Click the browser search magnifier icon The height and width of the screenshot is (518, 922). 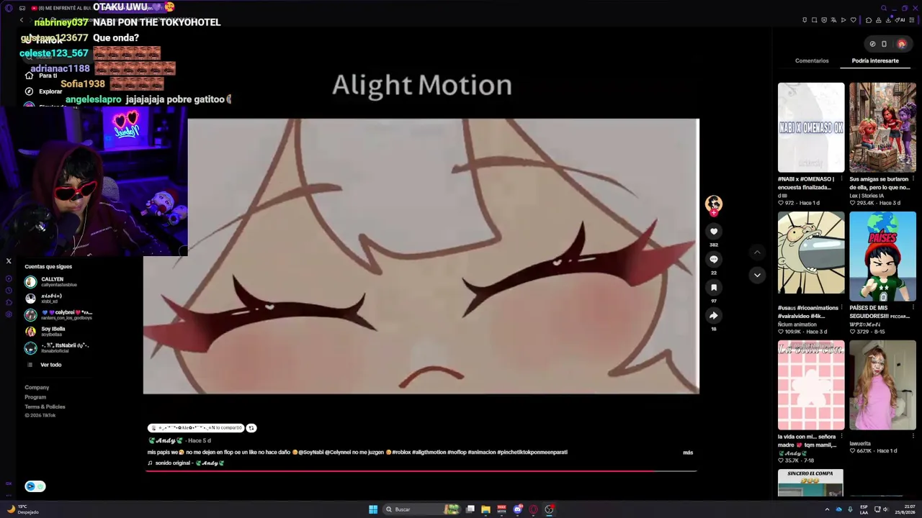[884, 8]
